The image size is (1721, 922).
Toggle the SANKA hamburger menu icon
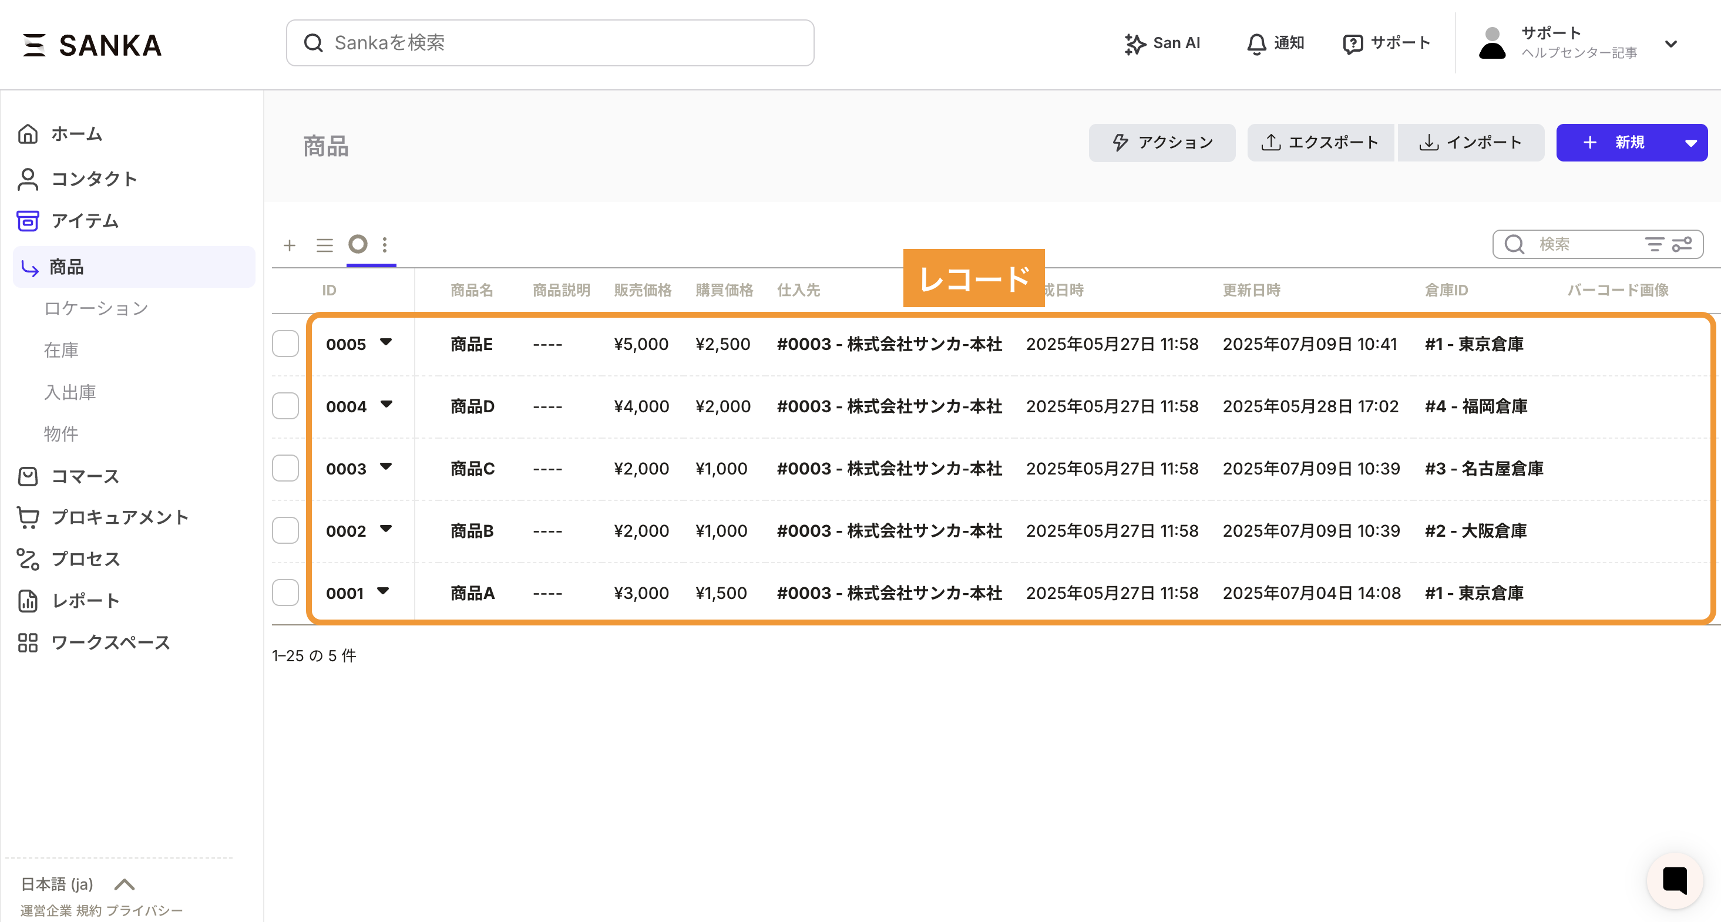coord(33,45)
